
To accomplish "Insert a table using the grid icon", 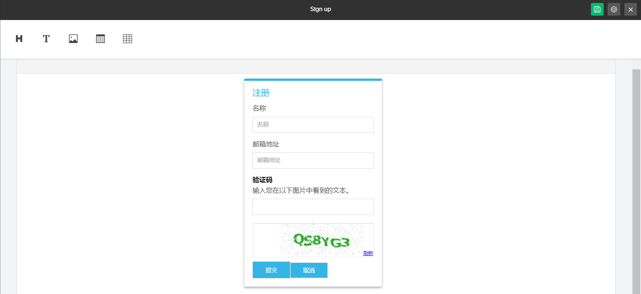I will 128,39.
